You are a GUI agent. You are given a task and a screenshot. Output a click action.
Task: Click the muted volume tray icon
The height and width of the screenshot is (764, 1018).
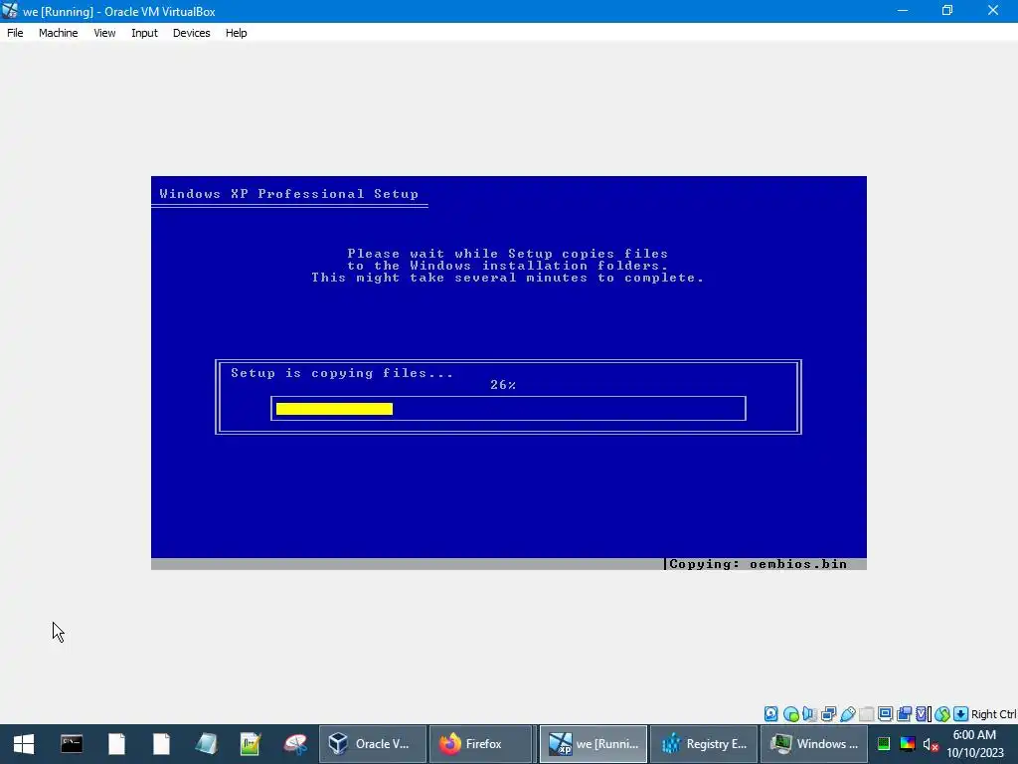pos(931,744)
